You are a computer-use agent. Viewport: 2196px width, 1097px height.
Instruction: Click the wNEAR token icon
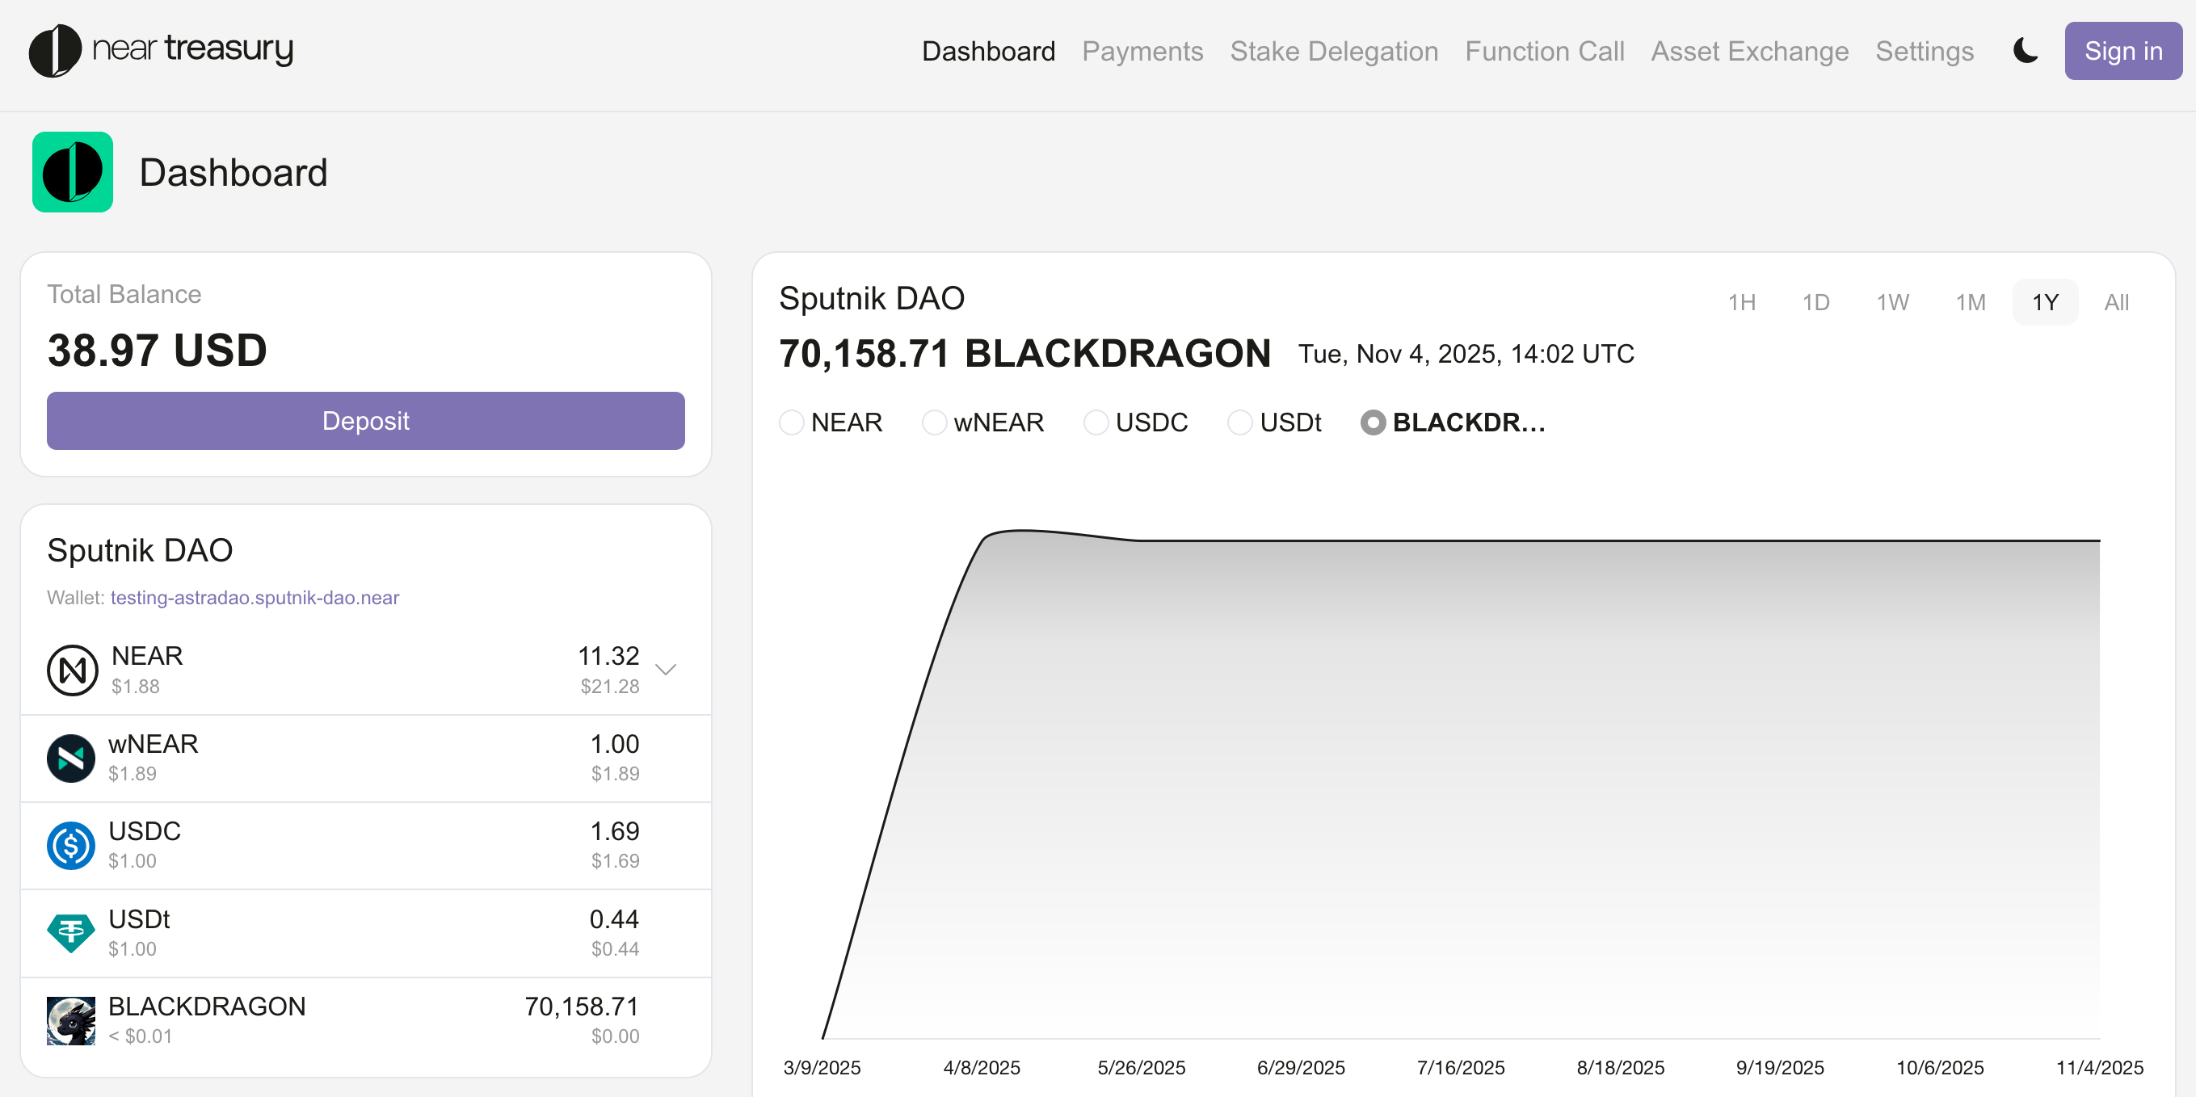(x=71, y=758)
